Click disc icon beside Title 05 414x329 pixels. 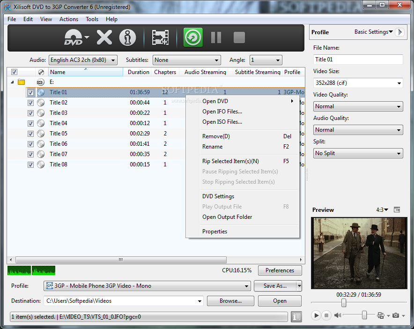(41, 134)
